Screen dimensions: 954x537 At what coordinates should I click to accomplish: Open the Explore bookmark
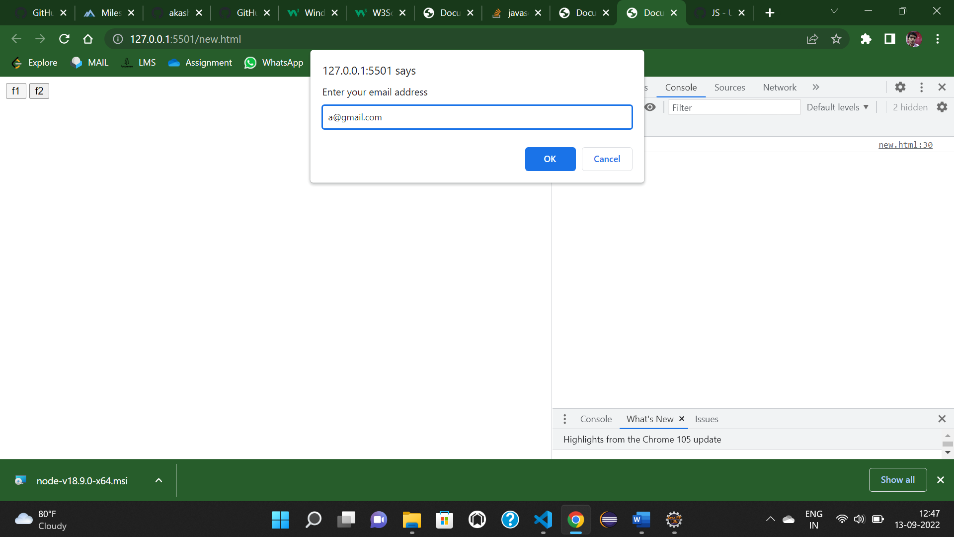point(35,63)
